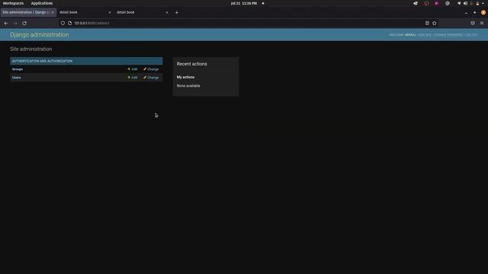Viewport: 488px width, 274px height.
Task: Click the Change password link in header
Action: click(x=448, y=35)
